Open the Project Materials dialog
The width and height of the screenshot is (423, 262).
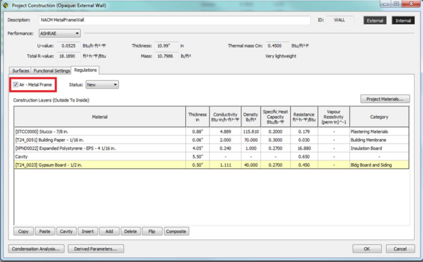pyautogui.click(x=385, y=99)
